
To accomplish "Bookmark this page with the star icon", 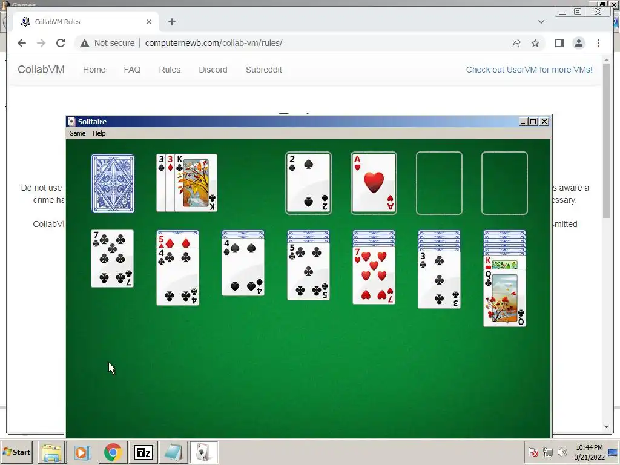I will point(535,43).
